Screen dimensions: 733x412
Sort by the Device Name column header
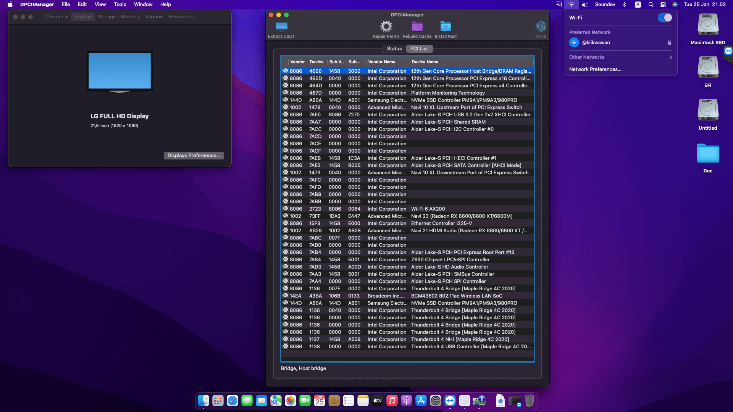point(425,62)
